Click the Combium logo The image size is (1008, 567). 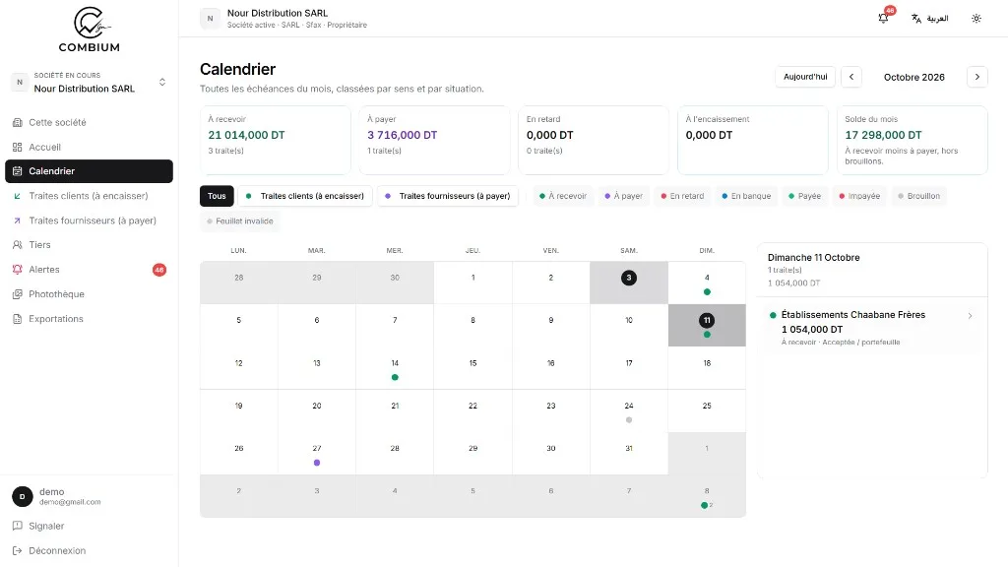tap(89, 30)
